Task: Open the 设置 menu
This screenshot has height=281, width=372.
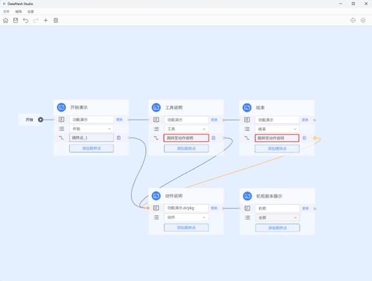Action: [30, 12]
